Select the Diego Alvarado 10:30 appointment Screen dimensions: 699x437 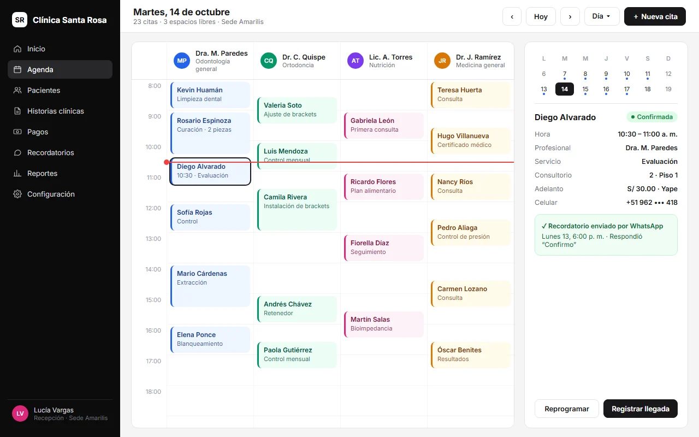[x=210, y=172]
